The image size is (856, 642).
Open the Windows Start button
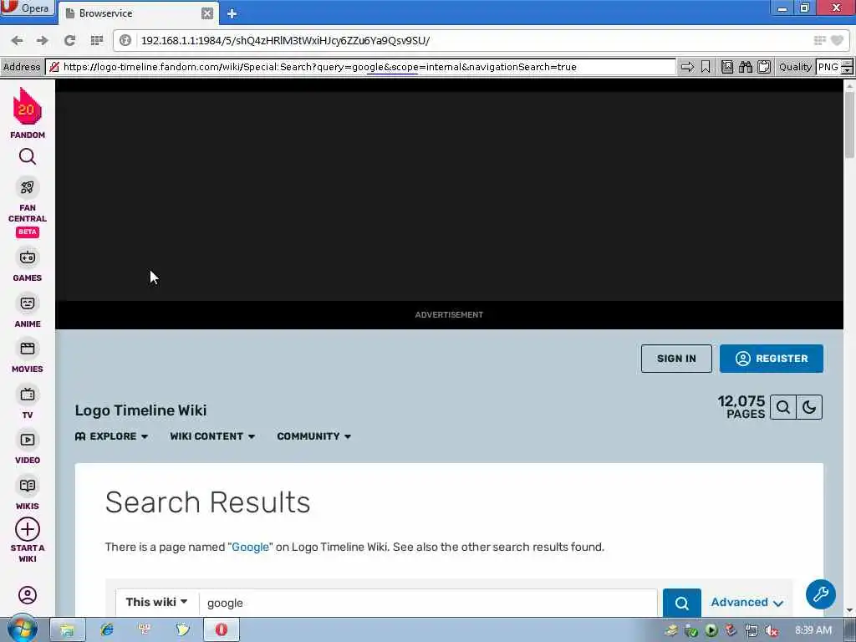pyautogui.click(x=22, y=629)
